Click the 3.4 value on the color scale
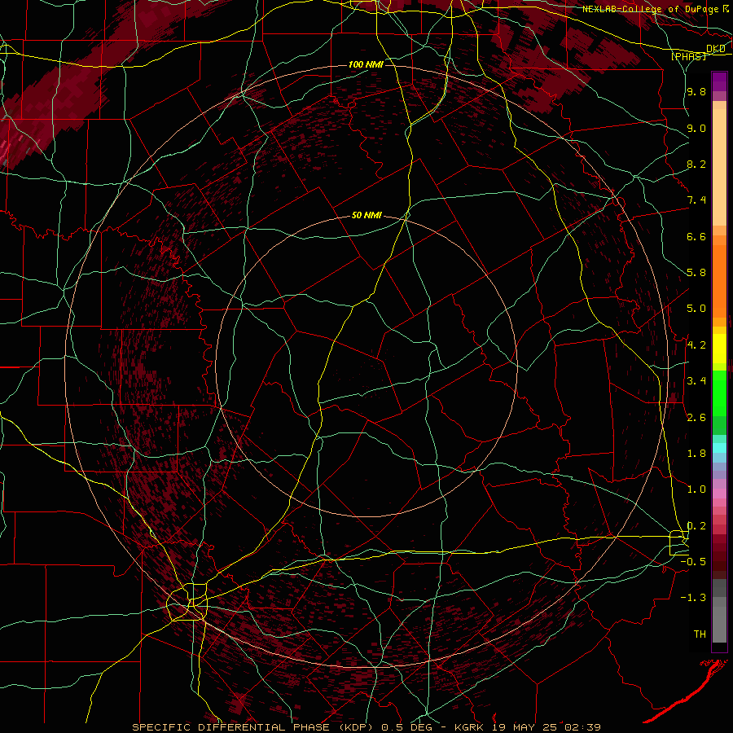The width and height of the screenshot is (733, 733). click(x=696, y=381)
